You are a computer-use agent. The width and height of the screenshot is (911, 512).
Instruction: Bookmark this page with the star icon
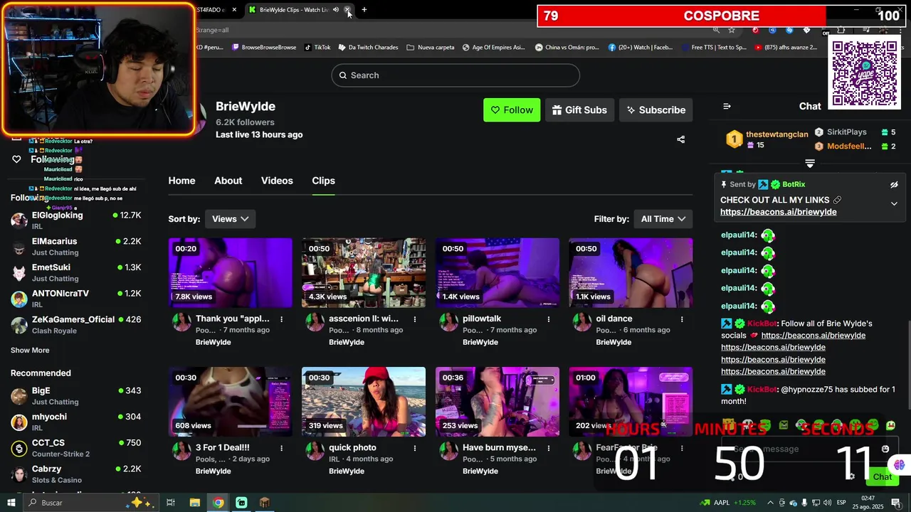pos(732,30)
